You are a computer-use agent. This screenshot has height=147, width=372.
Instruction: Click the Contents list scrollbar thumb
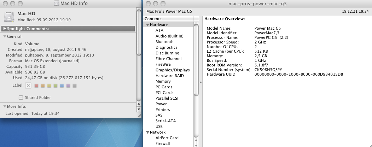[x=196, y=60]
